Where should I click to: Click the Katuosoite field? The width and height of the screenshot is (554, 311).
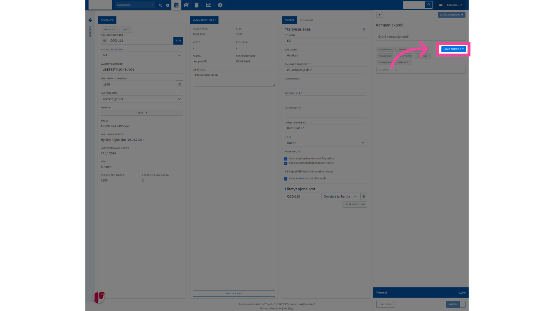326,84
